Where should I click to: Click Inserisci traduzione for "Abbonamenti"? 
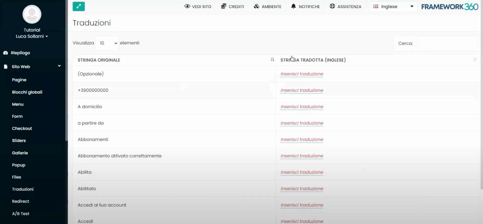(302, 139)
